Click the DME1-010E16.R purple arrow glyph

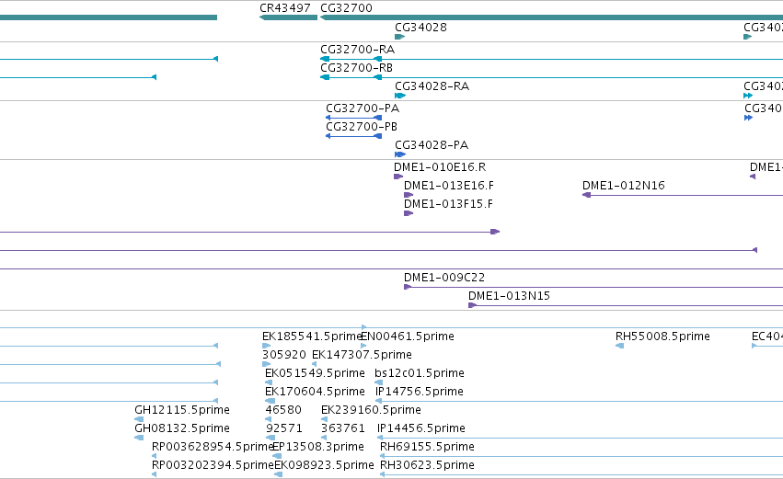[398, 177]
